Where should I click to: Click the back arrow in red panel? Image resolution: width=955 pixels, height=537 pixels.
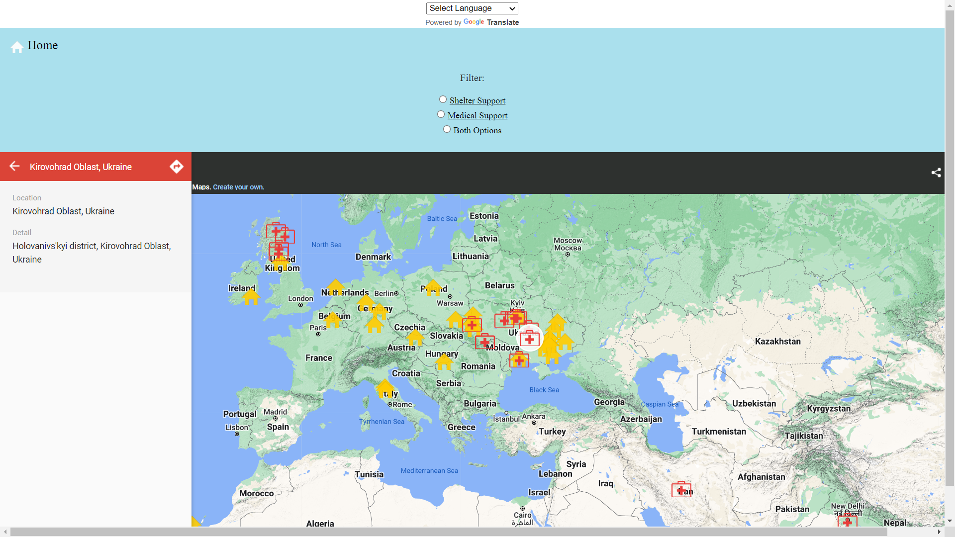pyautogui.click(x=15, y=166)
